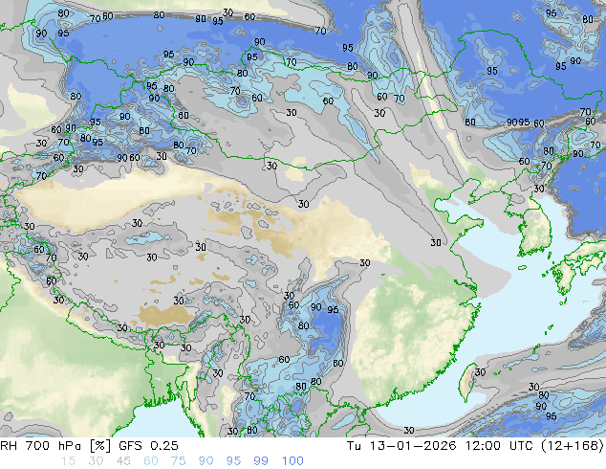The width and height of the screenshot is (606, 469).
Task: Click the 'RH 700 hPa [%] GFS 0.25' title text
Action: (x=89, y=446)
